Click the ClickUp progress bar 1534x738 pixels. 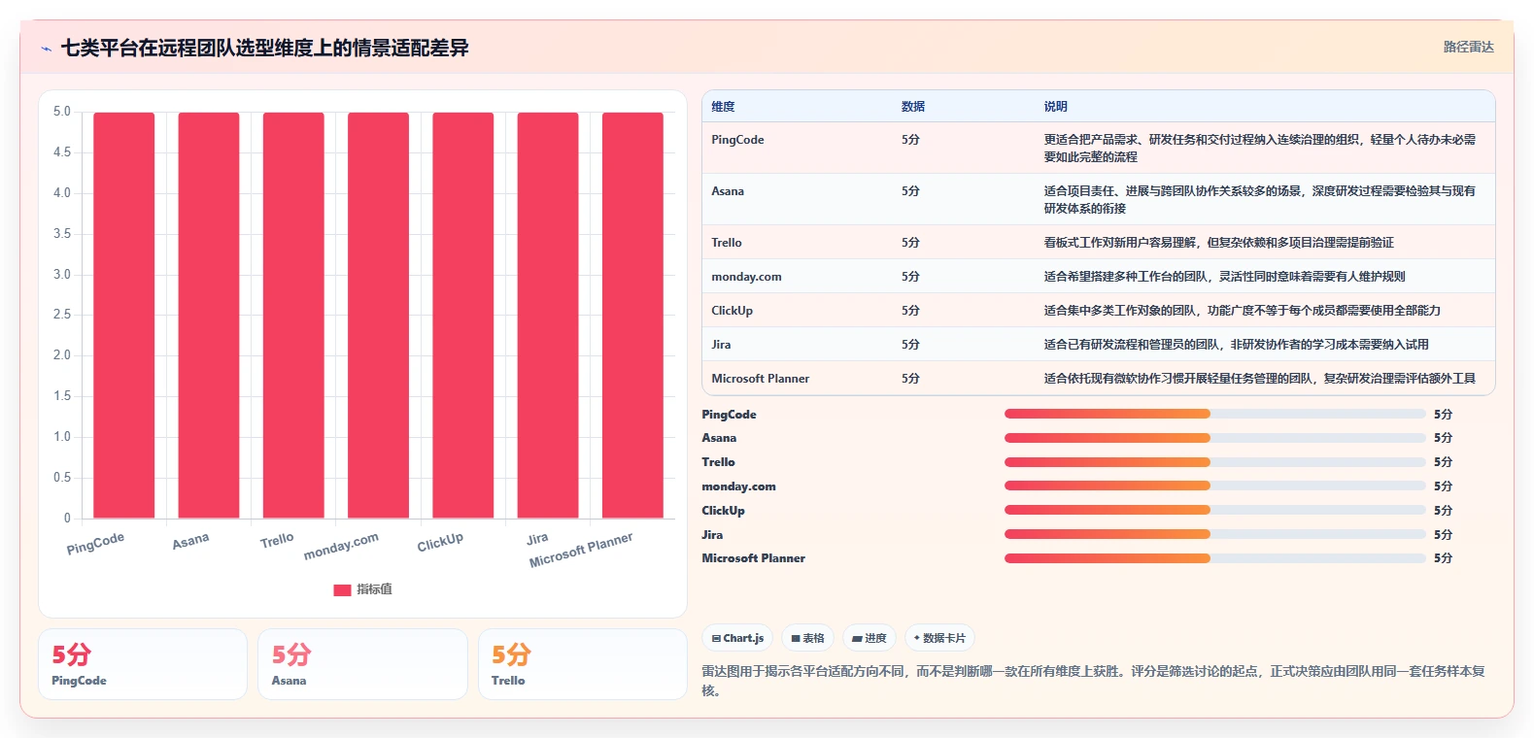click(x=1214, y=510)
